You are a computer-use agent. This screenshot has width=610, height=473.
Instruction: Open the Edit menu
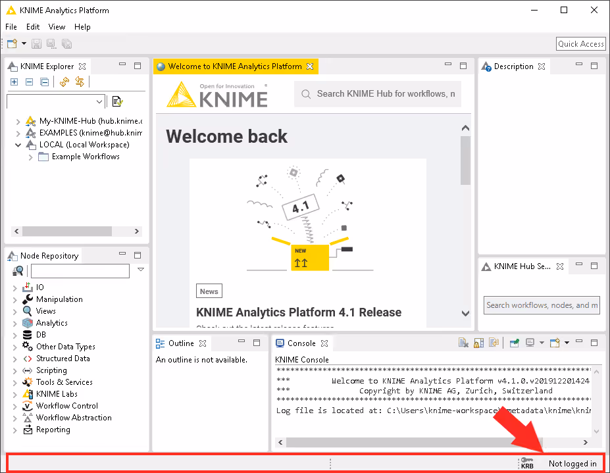point(33,27)
